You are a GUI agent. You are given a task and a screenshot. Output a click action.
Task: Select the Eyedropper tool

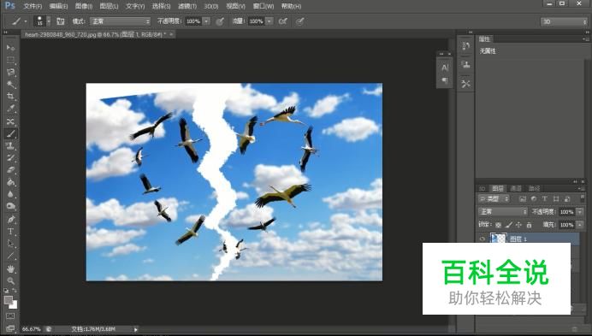10,109
